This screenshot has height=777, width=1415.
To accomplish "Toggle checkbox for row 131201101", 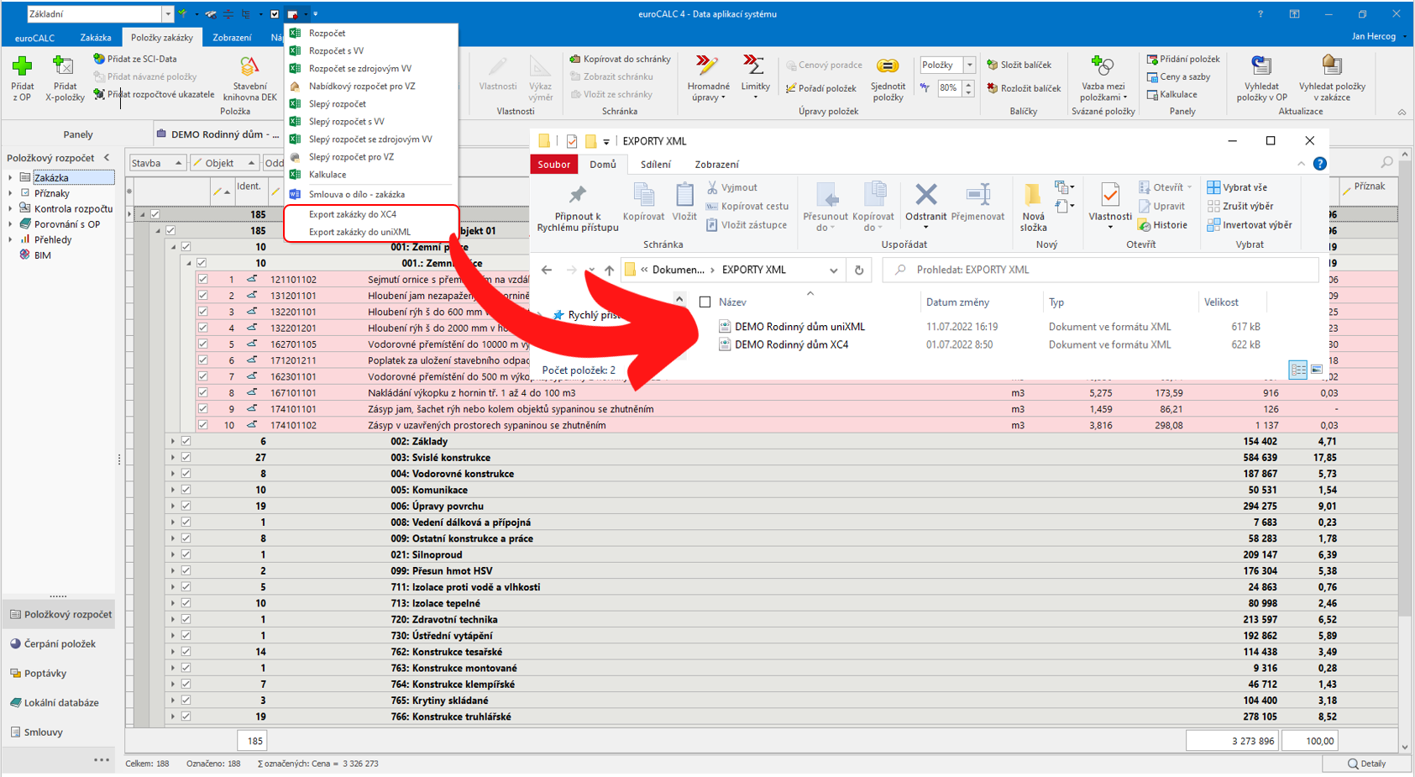I will click(202, 295).
